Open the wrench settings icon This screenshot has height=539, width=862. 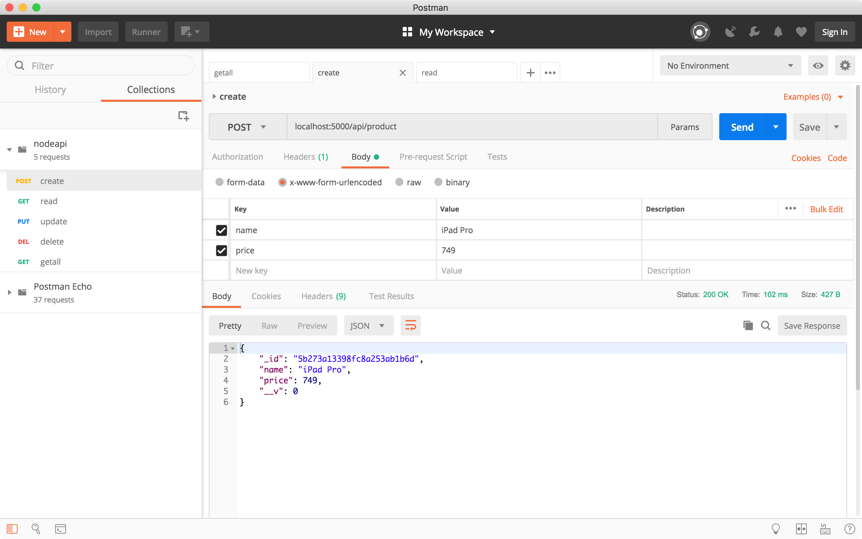754,32
